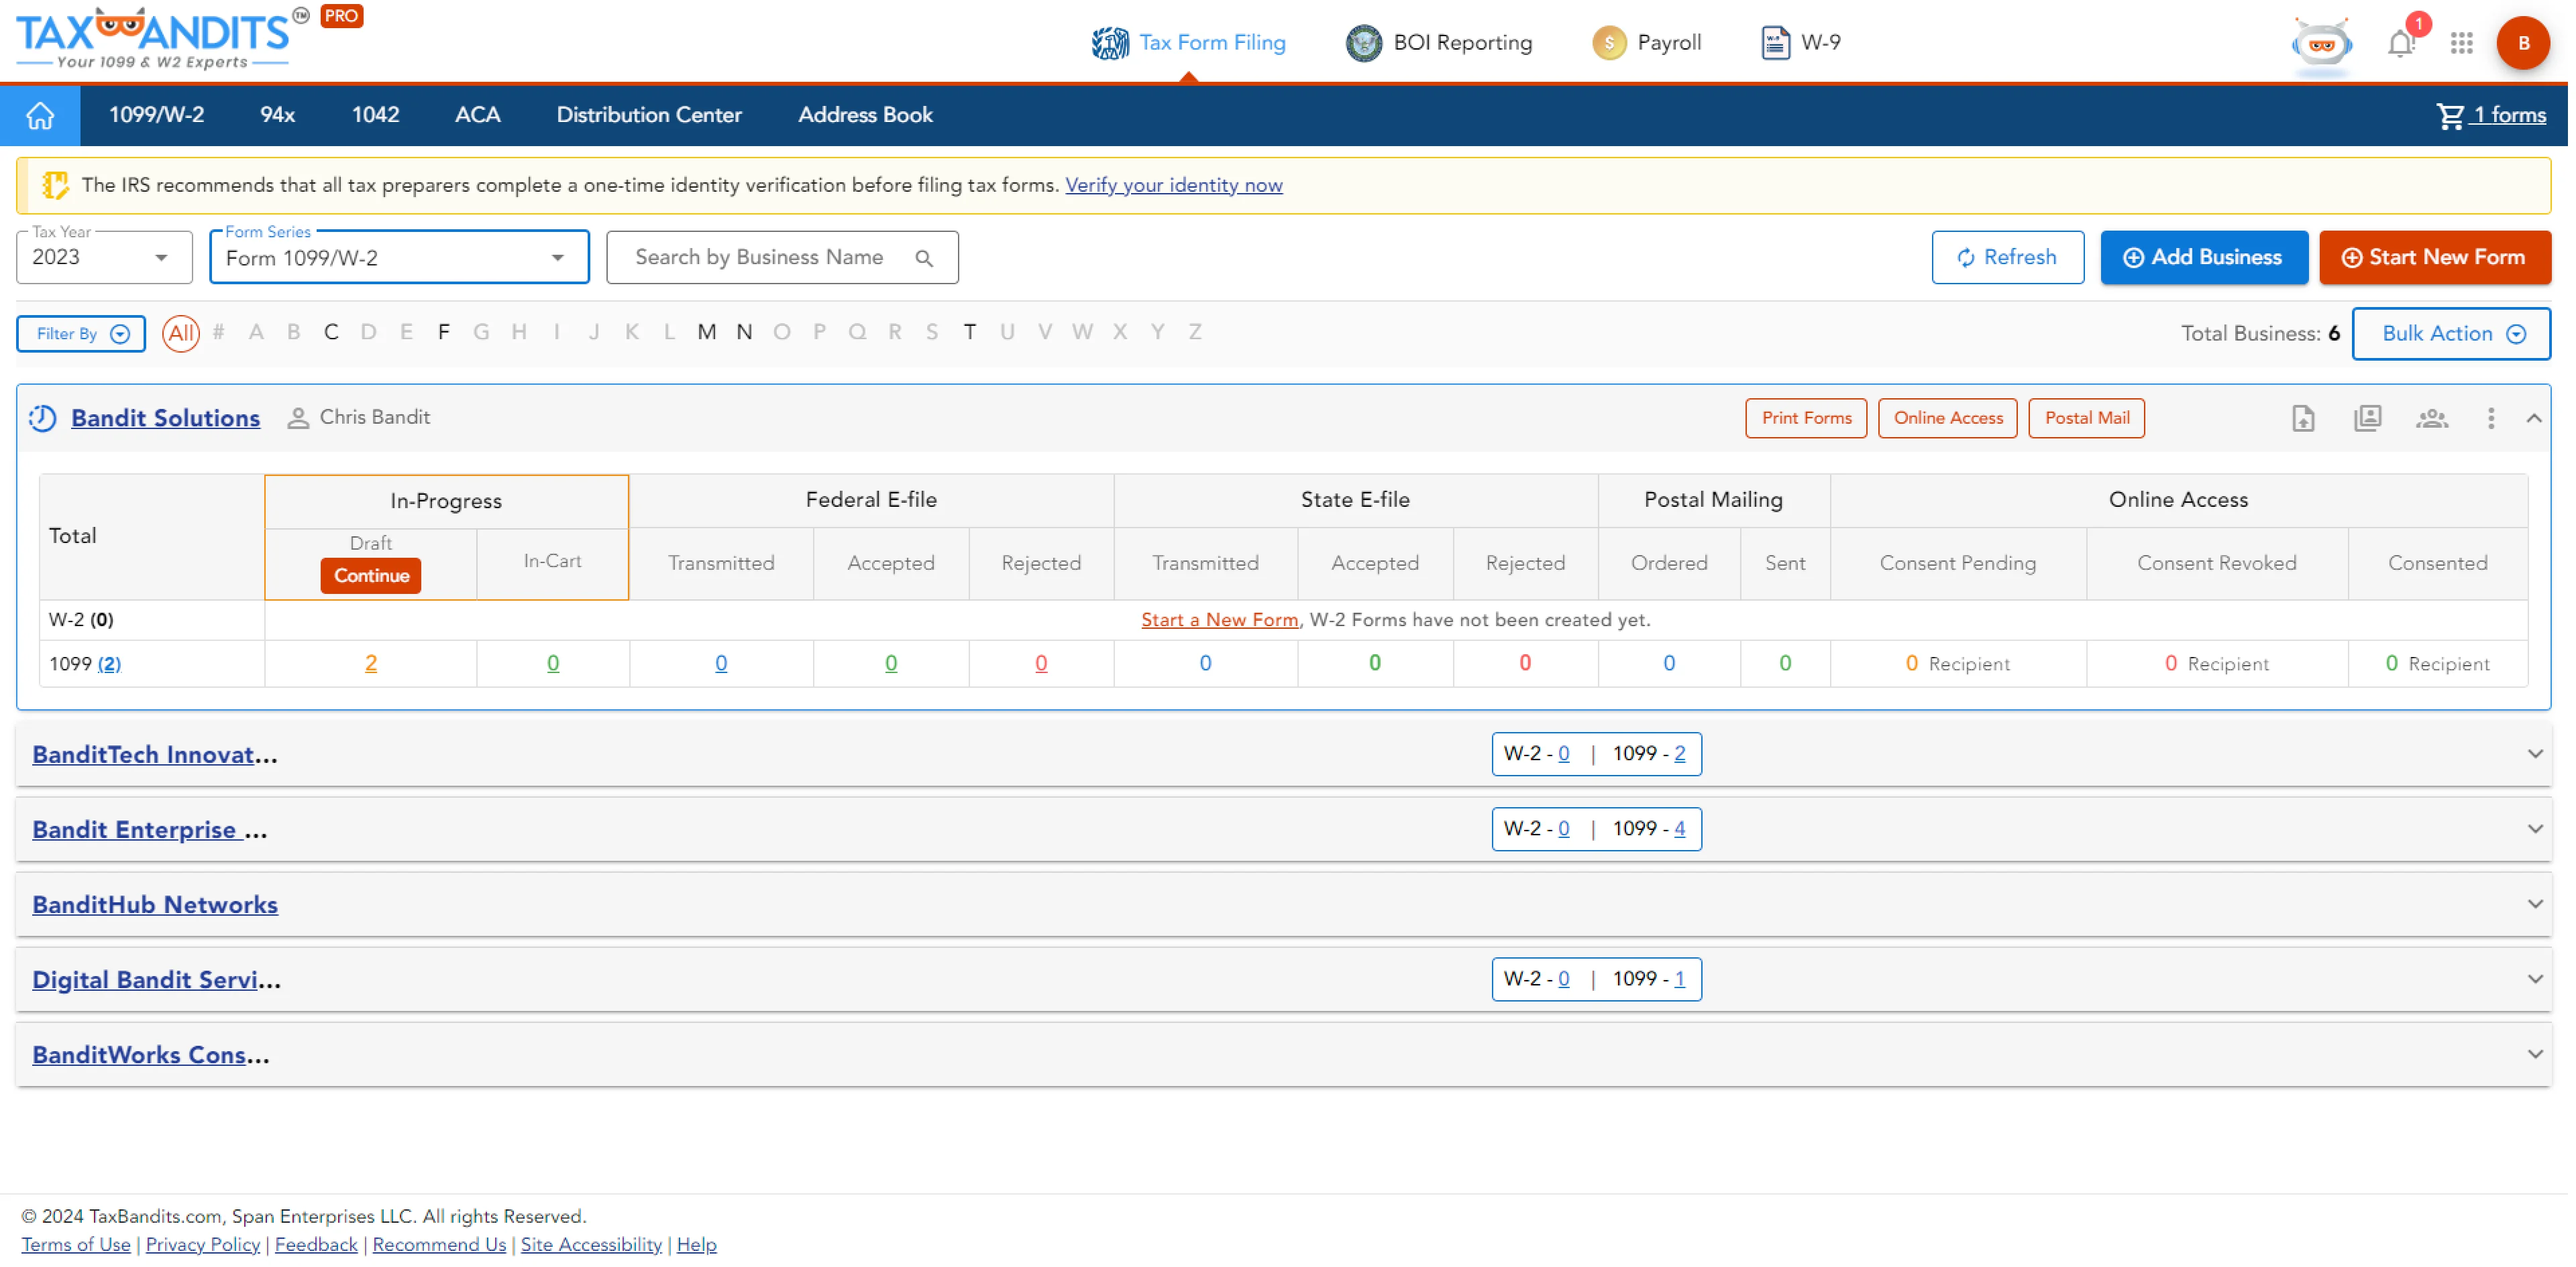Open the cart with 1 forms
The image size is (2576, 1267).
pyautogui.click(x=2490, y=115)
